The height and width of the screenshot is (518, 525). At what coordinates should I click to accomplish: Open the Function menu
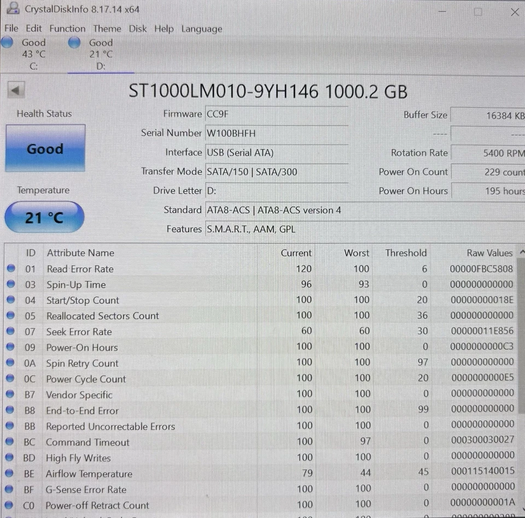point(67,28)
